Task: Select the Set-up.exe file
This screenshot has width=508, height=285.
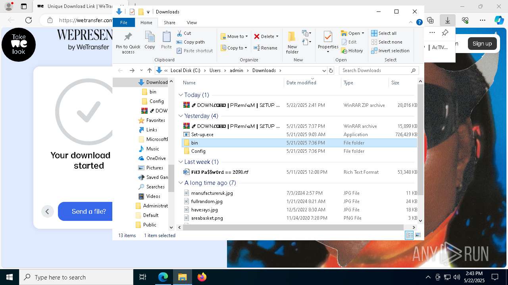Action: click(202, 135)
